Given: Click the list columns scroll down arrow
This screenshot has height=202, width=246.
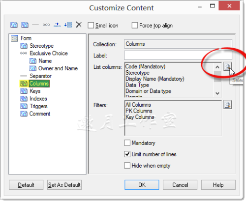Looking at the screenshot, I should pyautogui.click(x=217, y=93).
